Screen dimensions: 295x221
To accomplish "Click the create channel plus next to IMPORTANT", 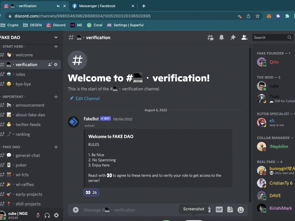I will 55,97.
